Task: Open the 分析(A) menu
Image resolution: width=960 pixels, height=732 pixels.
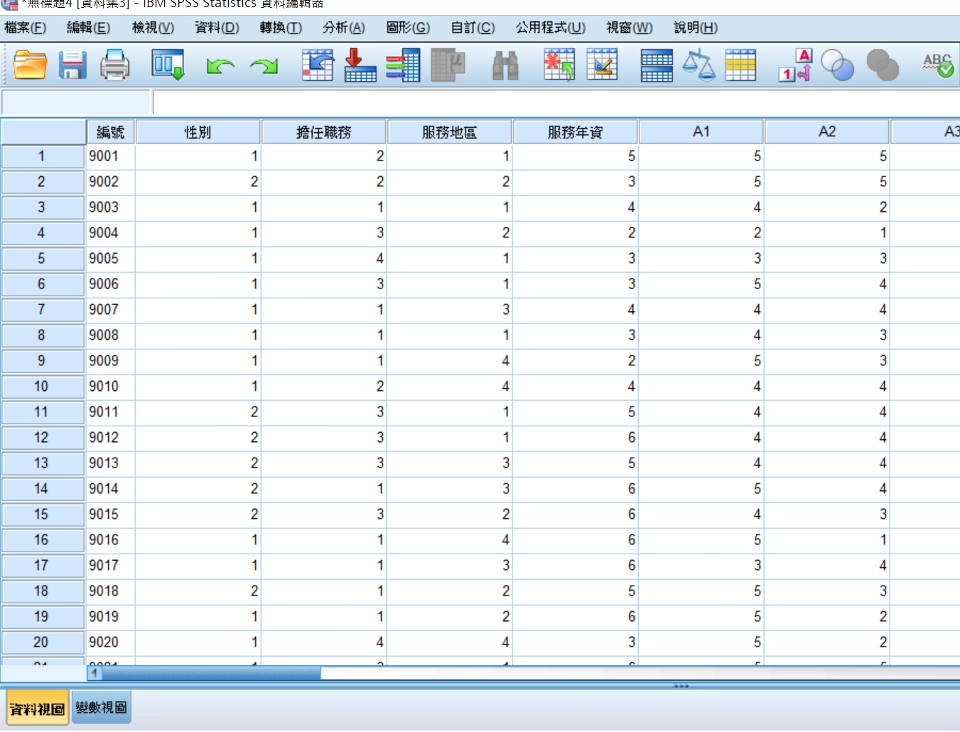Action: (343, 28)
